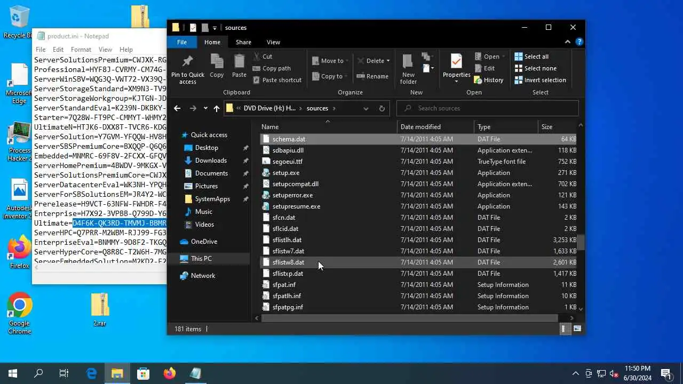683x384 pixels.
Task: Open Explorer Help question mark icon
Action: (x=579, y=42)
